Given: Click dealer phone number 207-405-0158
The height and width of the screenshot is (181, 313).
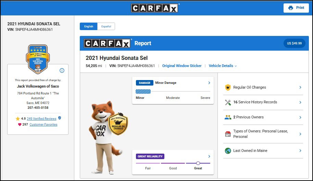Looking at the screenshot, I should [x=38, y=108].
